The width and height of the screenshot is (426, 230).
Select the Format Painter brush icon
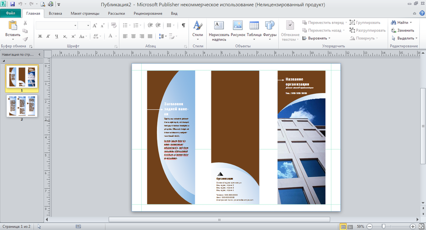click(25, 39)
